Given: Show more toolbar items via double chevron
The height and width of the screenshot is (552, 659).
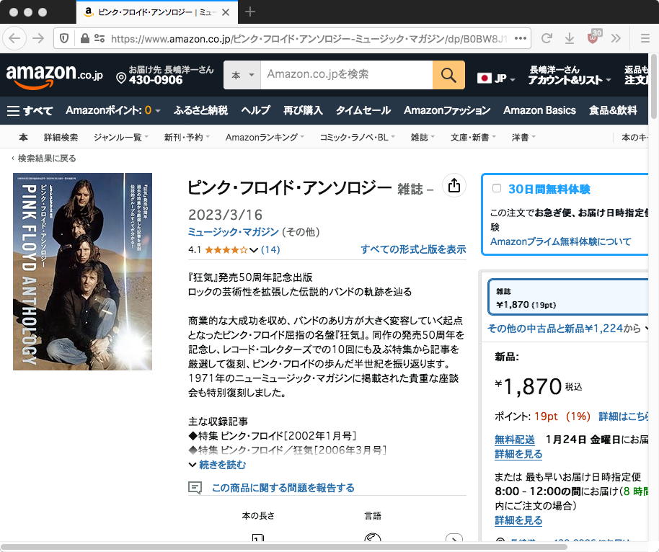Looking at the screenshot, I should (616, 39).
